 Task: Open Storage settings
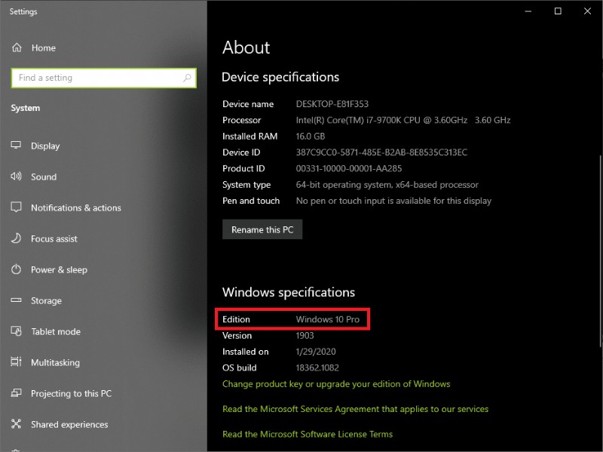click(x=46, y=300)
